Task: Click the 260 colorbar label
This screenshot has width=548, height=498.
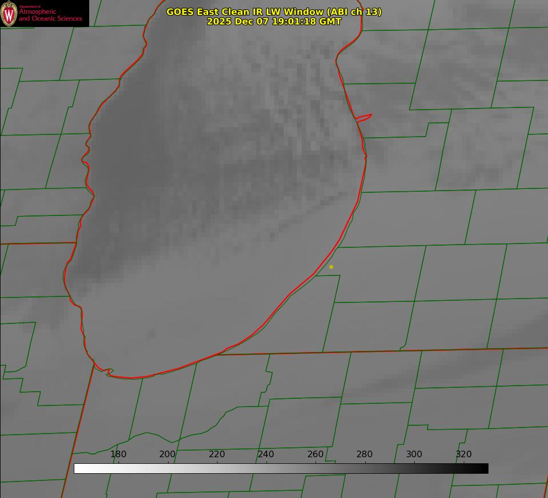Action: tap(315, 454)
